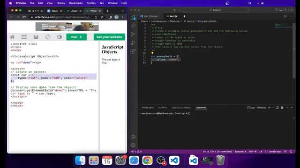Open the Manage gear in VS Code
Viewport: 300px width, 168px height.
pos(133,145)
